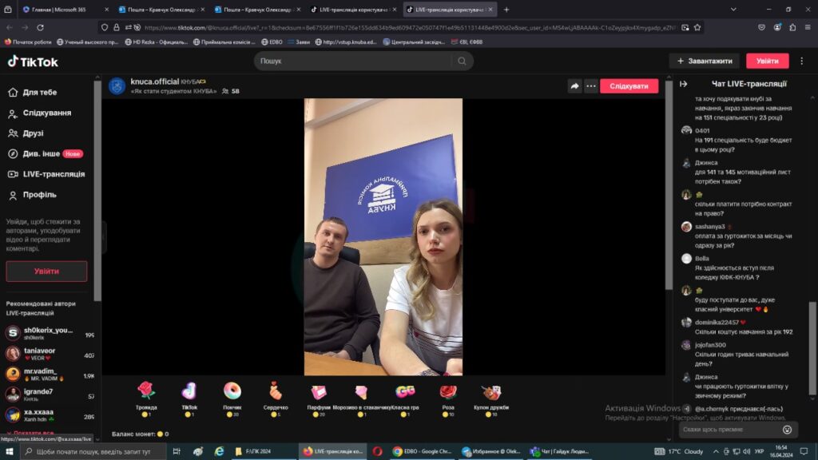Viewport: 818px width, 460px height.
Task: Click jojofan300 username in chat
Action: (710, 345)
